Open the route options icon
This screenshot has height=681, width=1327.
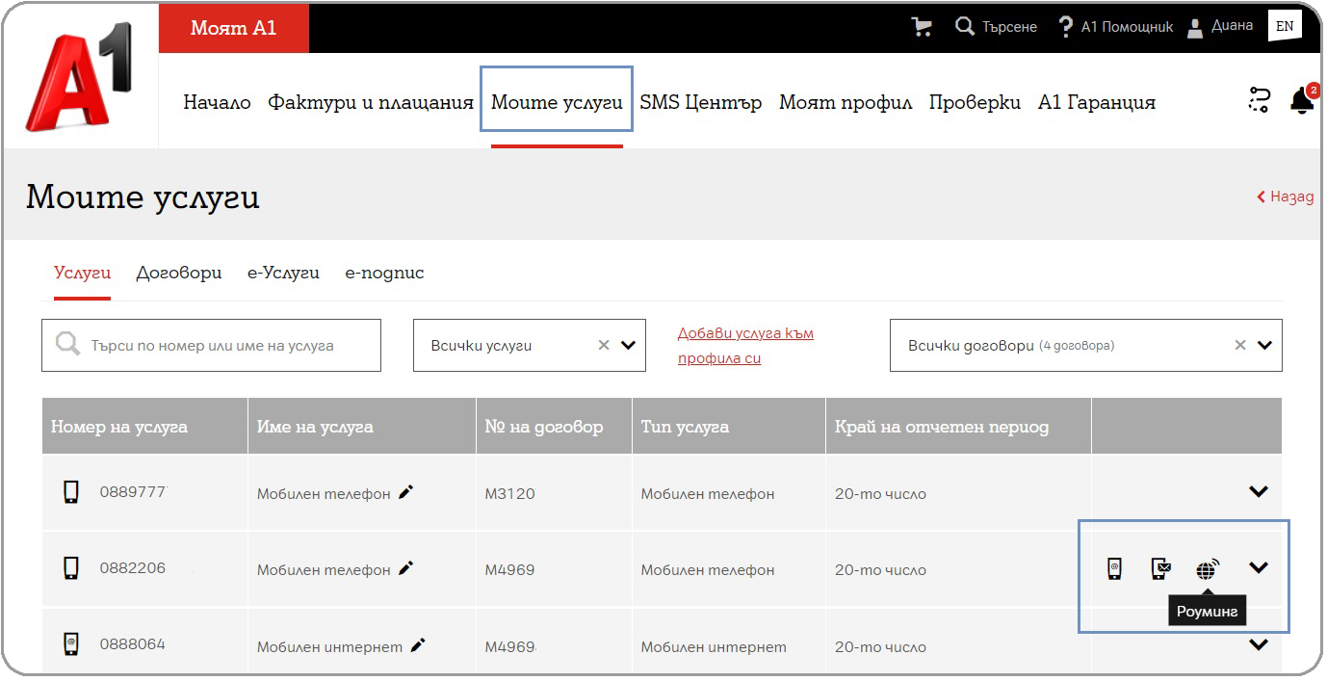(1259, 100)
